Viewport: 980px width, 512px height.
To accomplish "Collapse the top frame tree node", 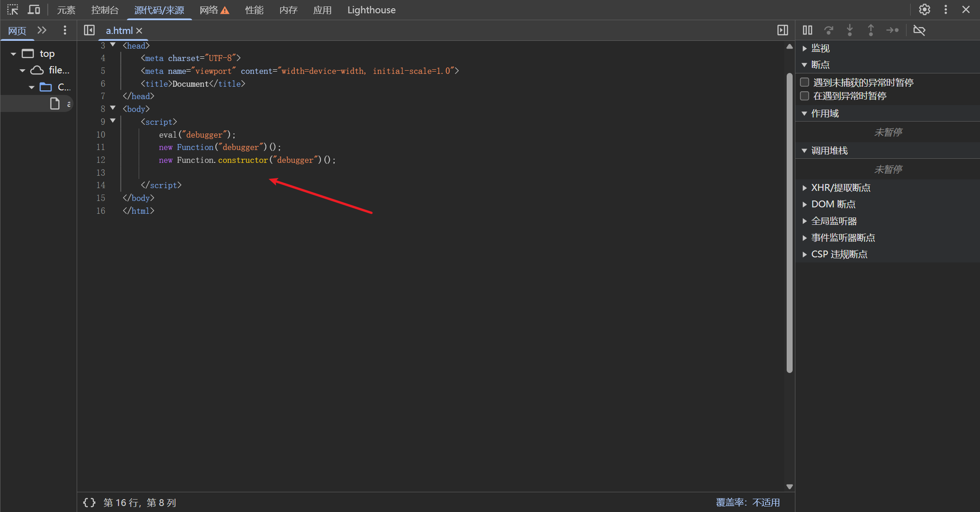I will (13, 54).
